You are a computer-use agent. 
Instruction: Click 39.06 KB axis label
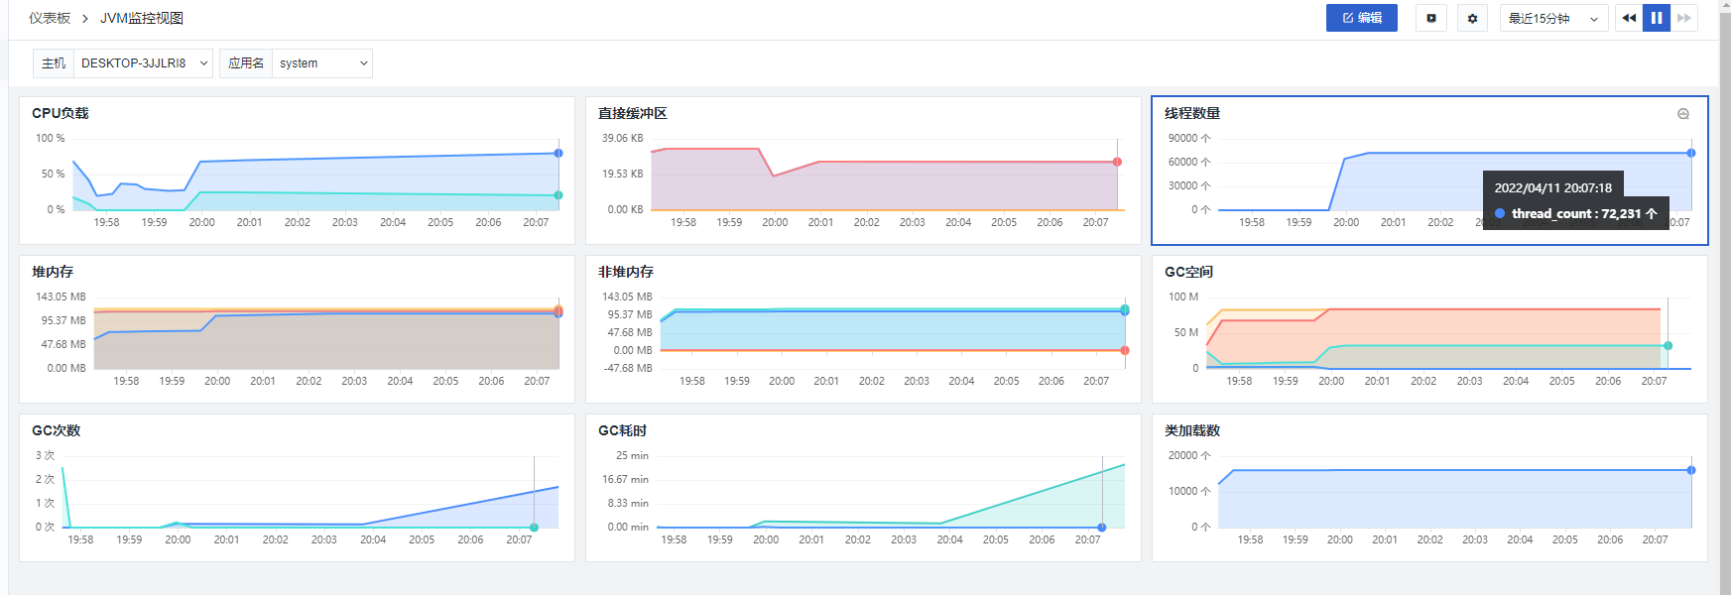(x=623, y=138)
